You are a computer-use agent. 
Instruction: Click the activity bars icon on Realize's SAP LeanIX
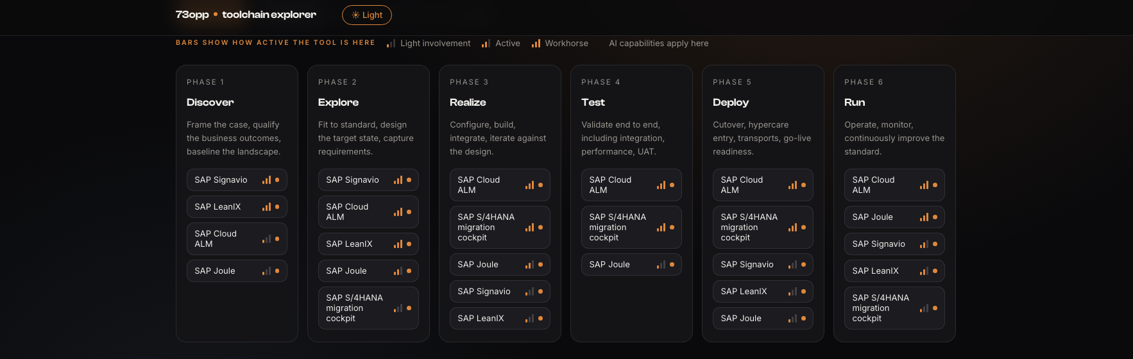(529, 319)
